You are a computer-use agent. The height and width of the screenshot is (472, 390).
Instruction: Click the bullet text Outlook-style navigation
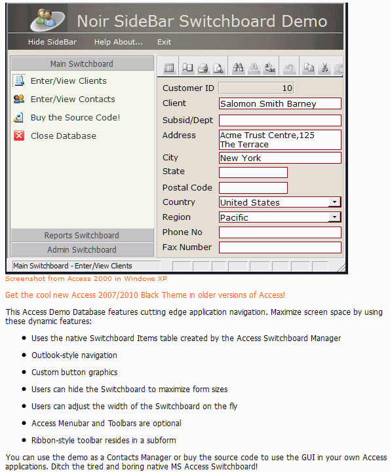click(x=74, y=355)
